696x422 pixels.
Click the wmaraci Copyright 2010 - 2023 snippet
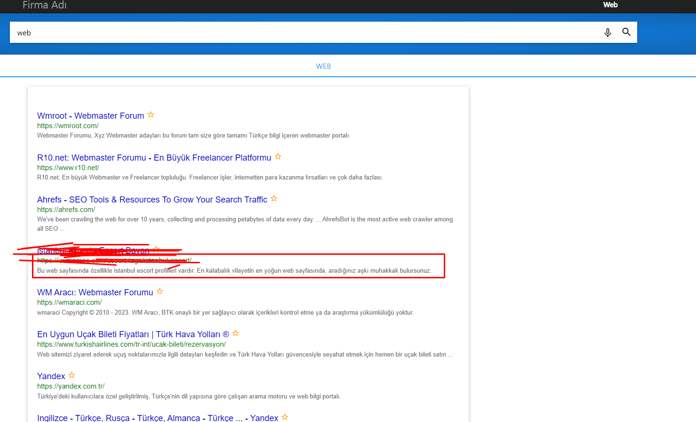pyautogui.click(x=225, y=313)
